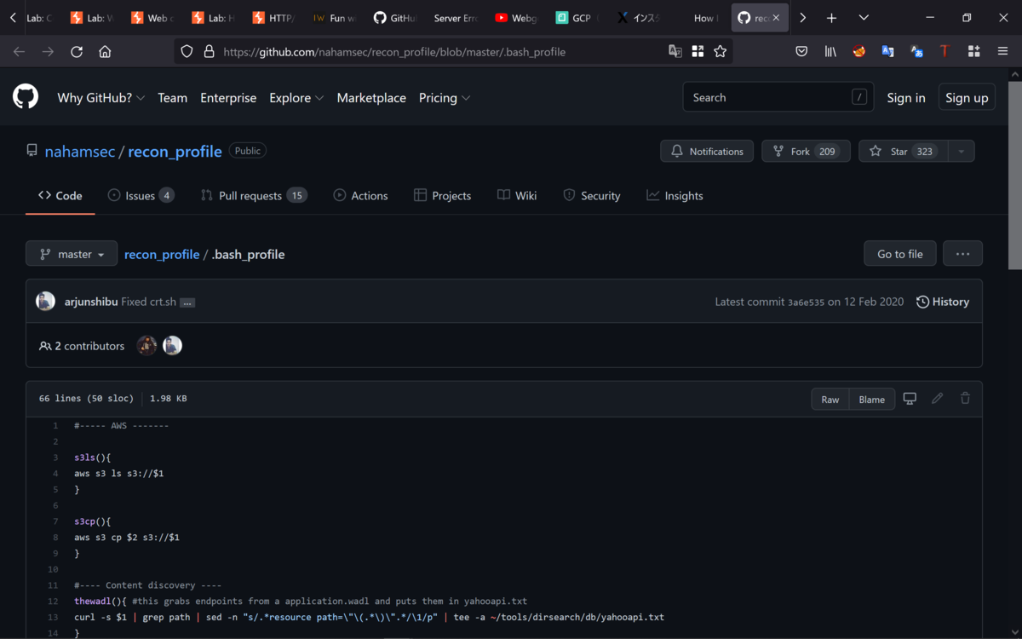
Task: Click the red T extension icon
Action: coord(944,51)
